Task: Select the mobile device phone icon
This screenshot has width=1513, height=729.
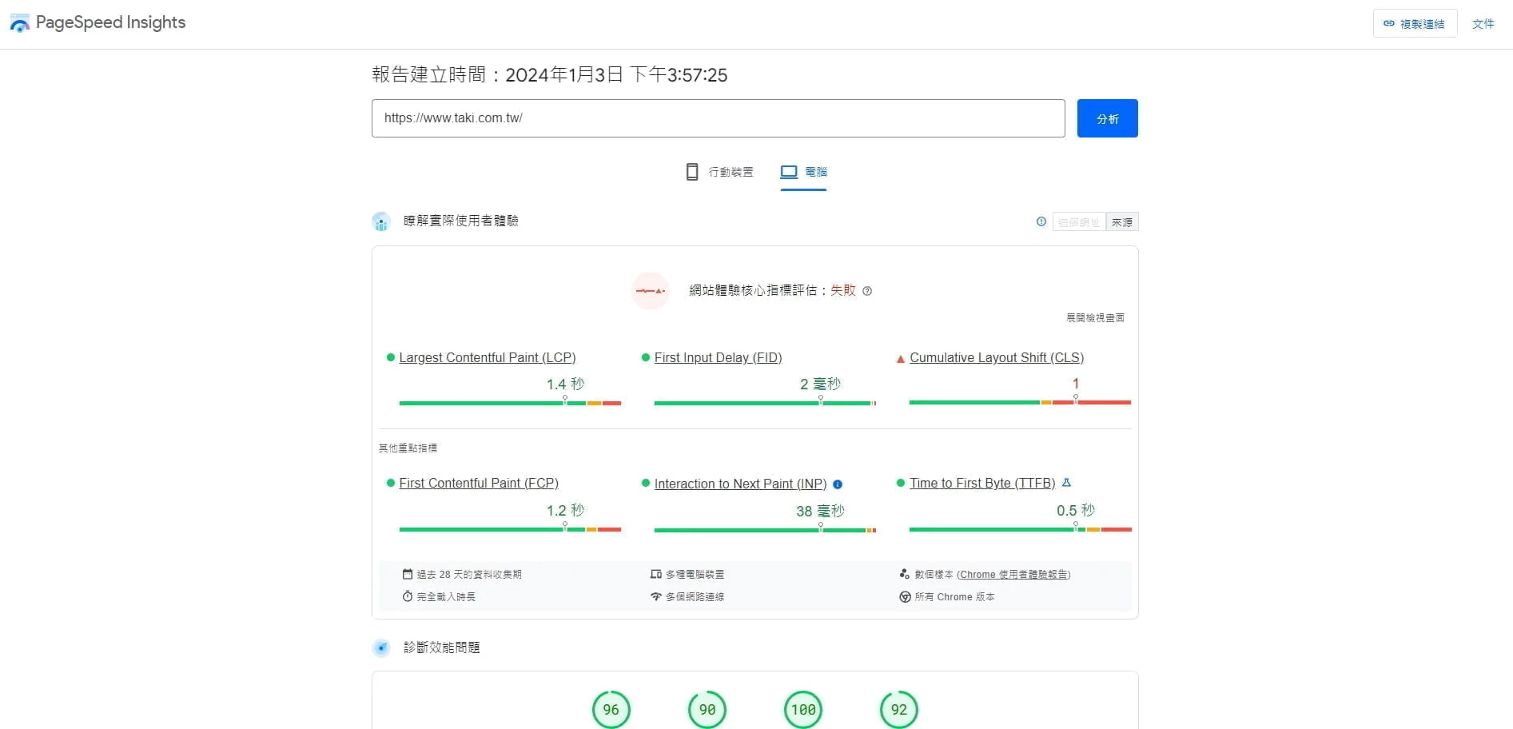Action: pos(692,172)
